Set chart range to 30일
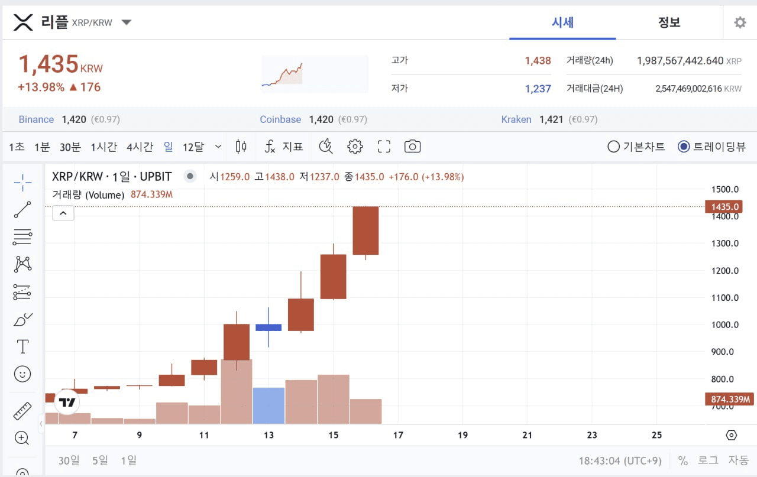 [69, 460]
